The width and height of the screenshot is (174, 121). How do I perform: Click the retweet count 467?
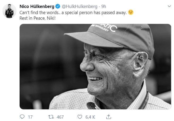[x=60, y=117]
